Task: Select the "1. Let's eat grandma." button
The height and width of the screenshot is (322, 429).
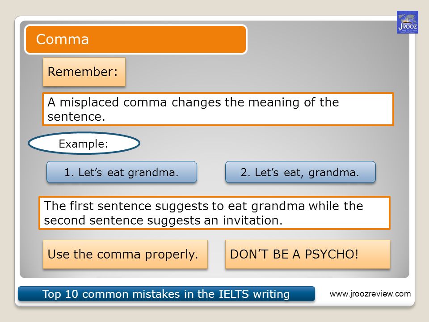Action: click(122, 172)
